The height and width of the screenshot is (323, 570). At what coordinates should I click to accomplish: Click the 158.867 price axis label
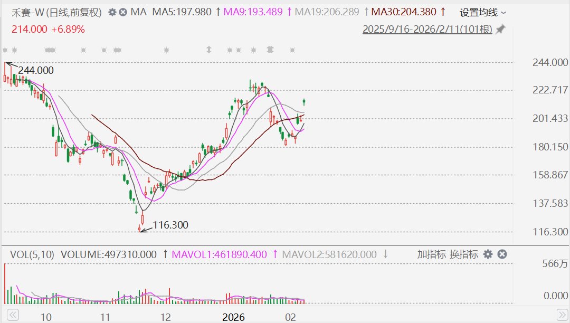(x=550, y=175)
